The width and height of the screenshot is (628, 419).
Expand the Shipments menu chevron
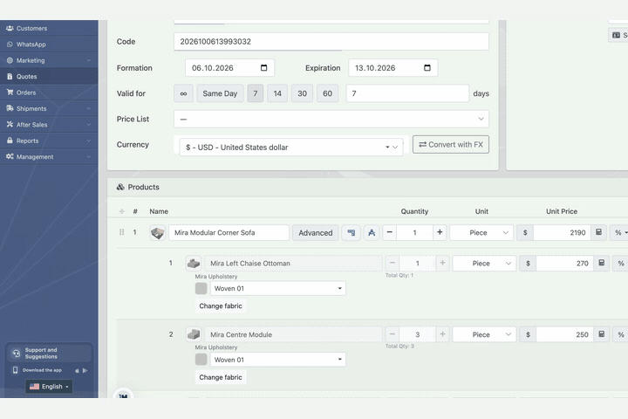click(x=88, y=108)
